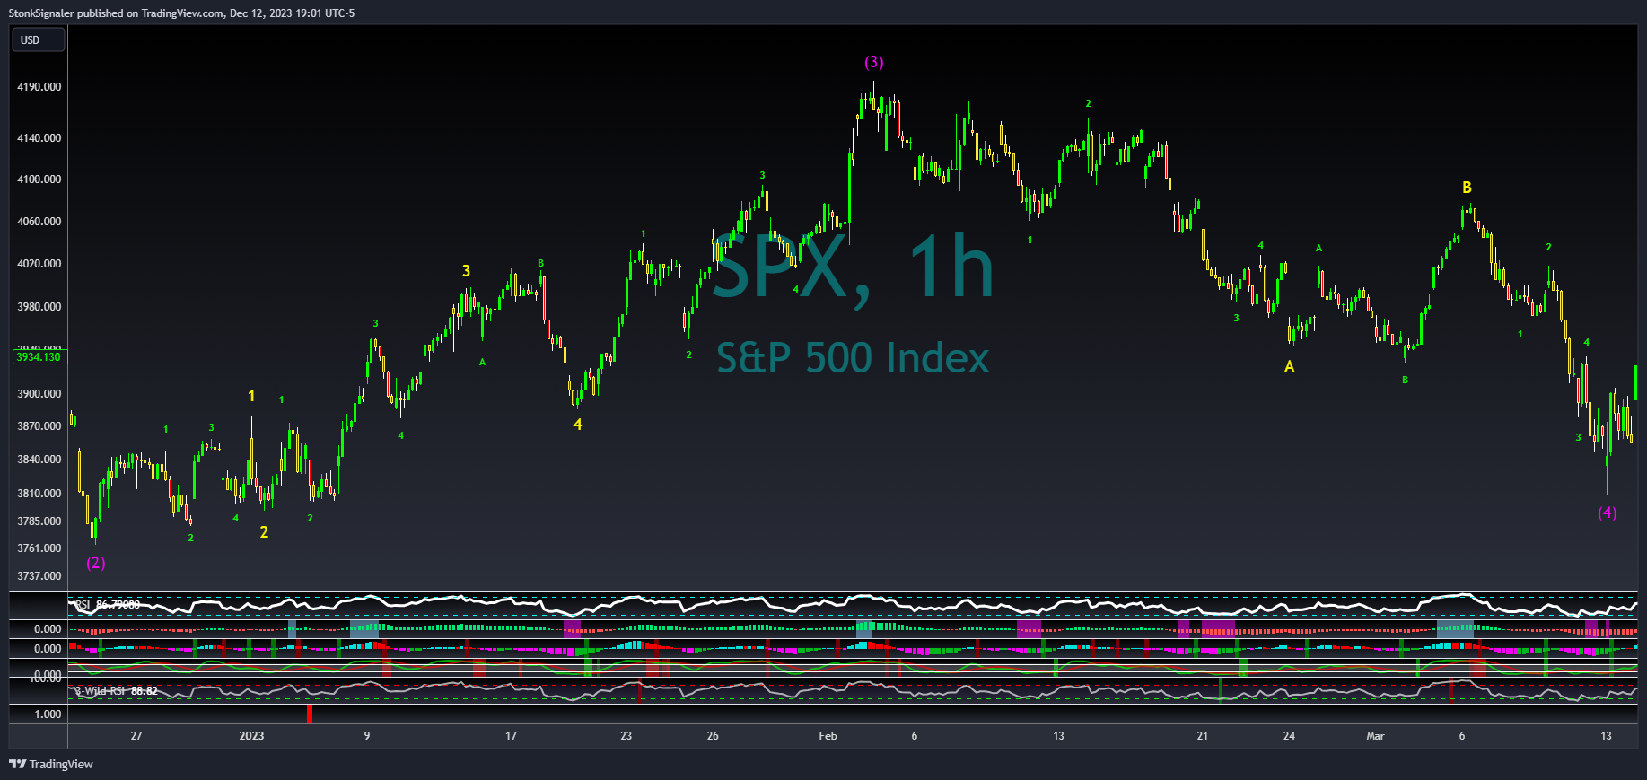
Task: Click the 4020.000 price axis label
Action: [x=39, y=264]
